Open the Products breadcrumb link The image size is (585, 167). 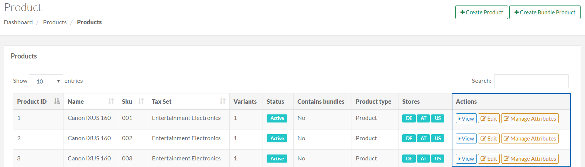[55, 22]
